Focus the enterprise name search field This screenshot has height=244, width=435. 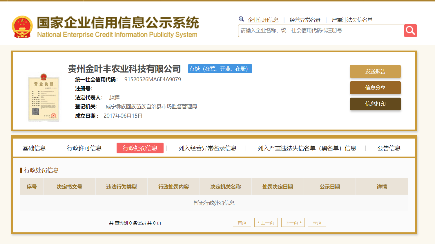point(321,31)
